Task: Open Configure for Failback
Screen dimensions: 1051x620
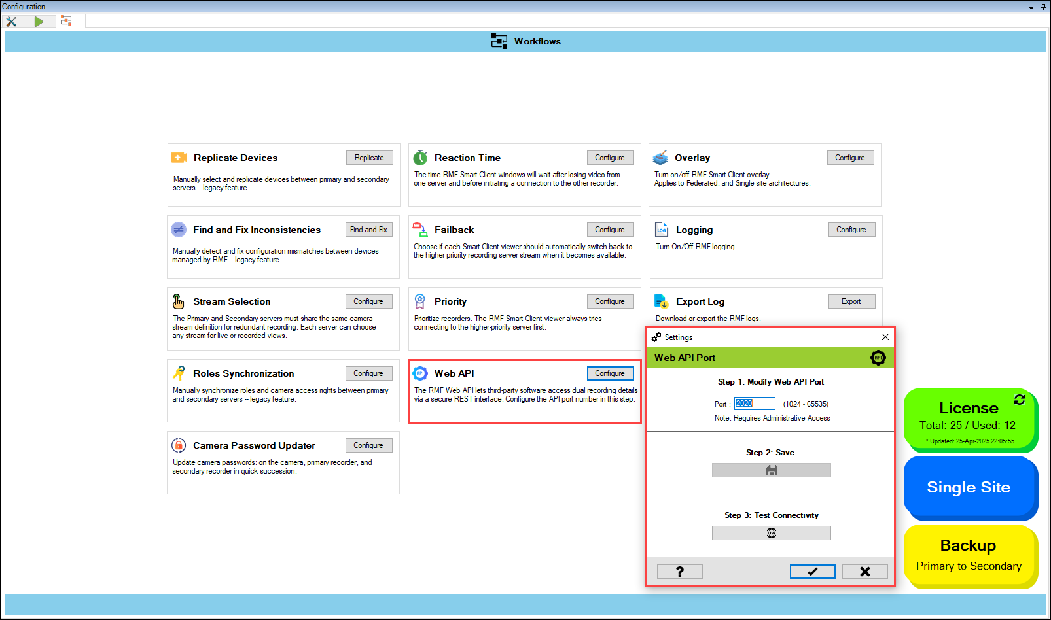Action: pos(609,230)
